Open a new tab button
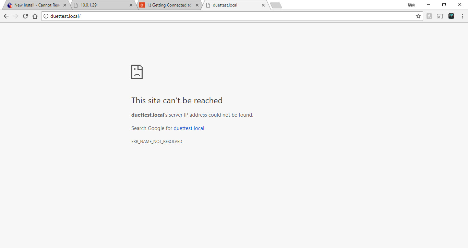Viewport: 468px width, 248px height. pyautogui.click(x=276, y=5)
